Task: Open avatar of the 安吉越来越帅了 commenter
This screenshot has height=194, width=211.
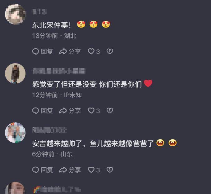Action: click(x=15, y=133)
